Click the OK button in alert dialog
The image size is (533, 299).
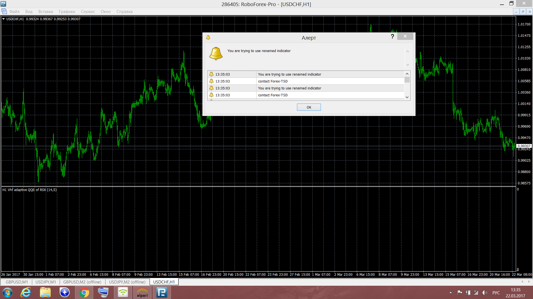pyautogui.click(x=309, y=107)
